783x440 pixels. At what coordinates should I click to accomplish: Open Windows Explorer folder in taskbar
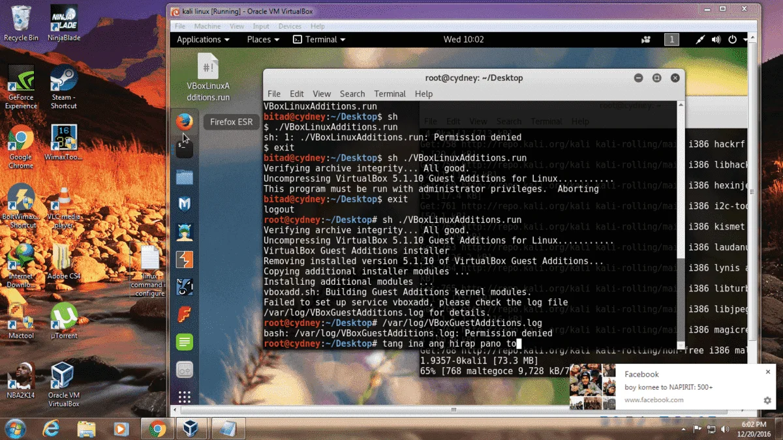(86, 428)
